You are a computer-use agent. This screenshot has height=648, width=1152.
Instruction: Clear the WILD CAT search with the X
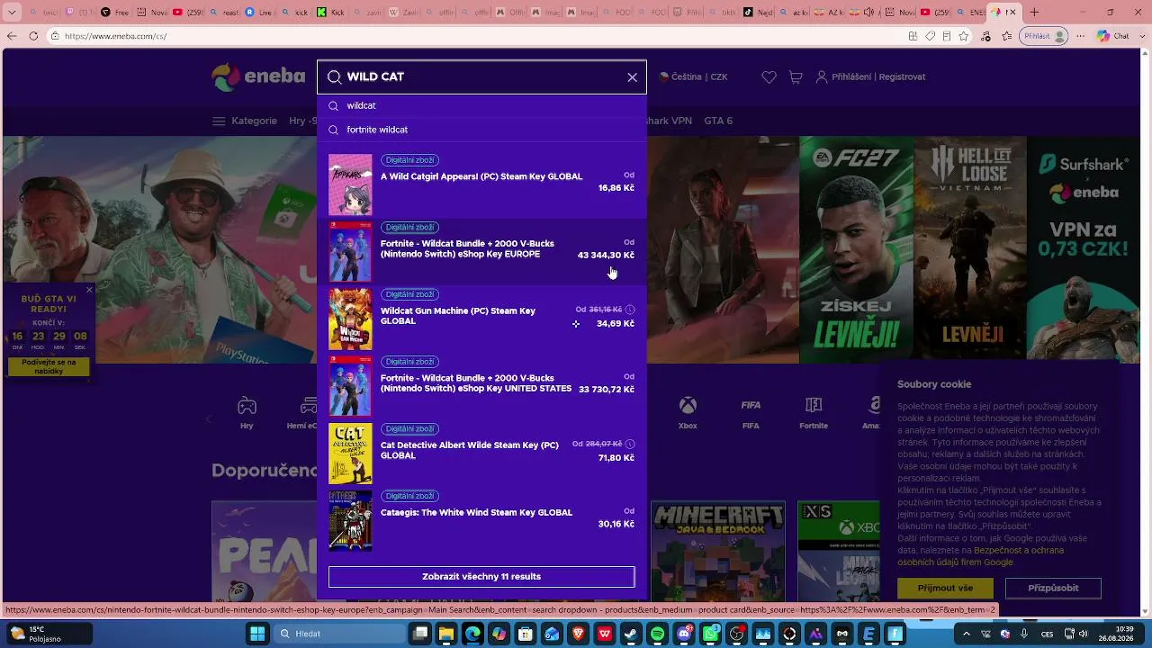(632, 77)
